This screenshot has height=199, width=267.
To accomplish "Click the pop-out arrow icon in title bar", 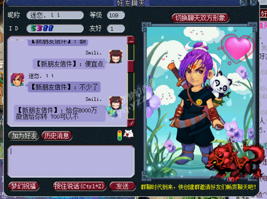I will [244, 3].
